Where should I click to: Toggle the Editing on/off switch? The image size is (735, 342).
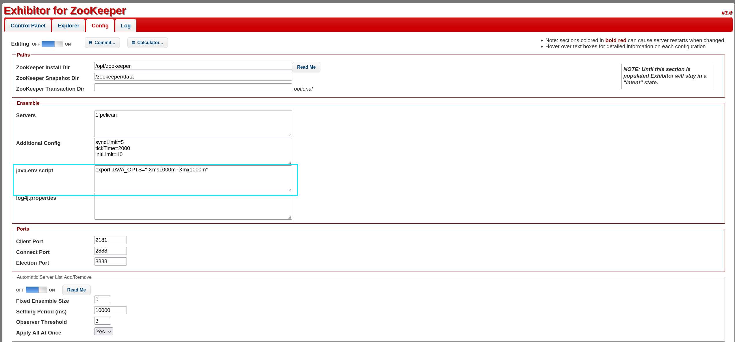(52, 44)
